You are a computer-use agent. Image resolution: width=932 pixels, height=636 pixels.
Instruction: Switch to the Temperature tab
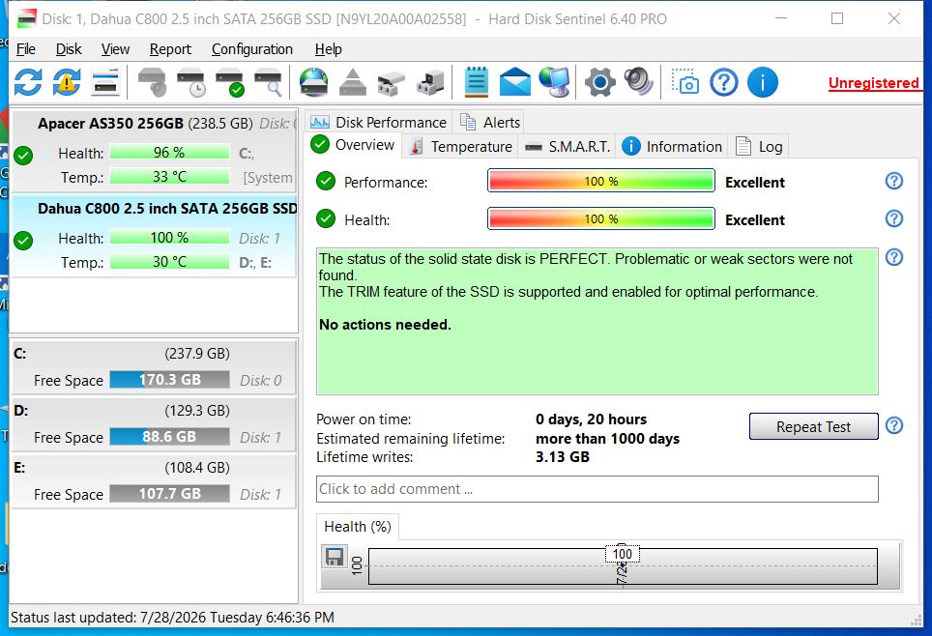coord(461,147)
